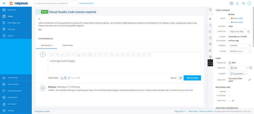The image size is (254, 114).
Task: Click the notifications bell icon
Action: (x=237, y=3)
